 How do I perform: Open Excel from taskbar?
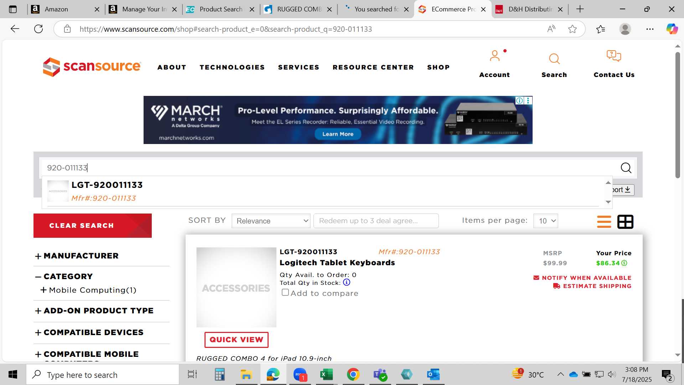(326, 374)
